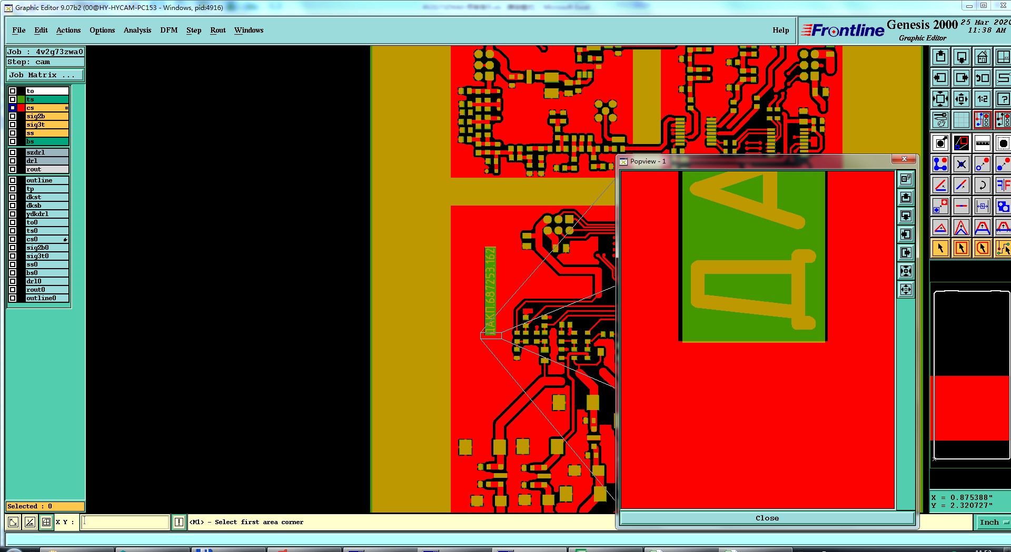The image size is (1011, 552).
Task: Click the previous view undo-zoom icon
Action: pyautogui.click(x=983, y=78)
